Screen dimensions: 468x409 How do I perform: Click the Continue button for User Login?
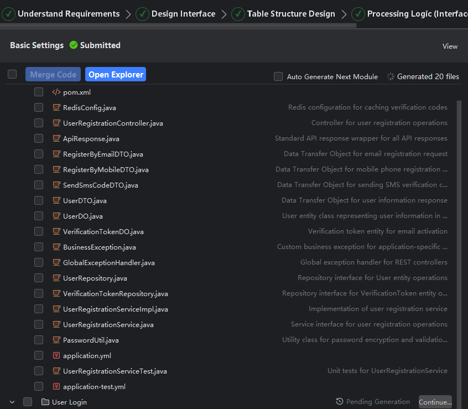click(x=435, y=402)
